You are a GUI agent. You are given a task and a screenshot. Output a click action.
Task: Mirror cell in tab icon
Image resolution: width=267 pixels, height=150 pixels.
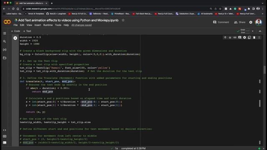tap(249, 37)
